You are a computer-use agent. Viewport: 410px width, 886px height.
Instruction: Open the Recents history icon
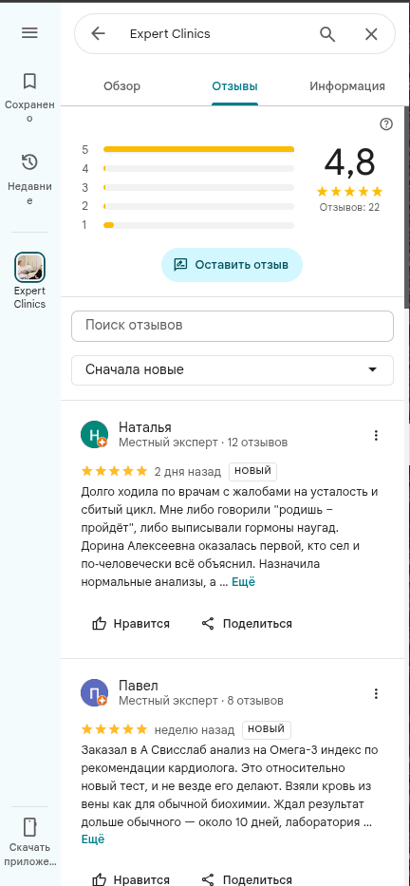(29, 162)
